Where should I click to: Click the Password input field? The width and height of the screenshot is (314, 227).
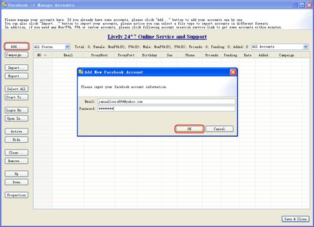tap(166, 109)
